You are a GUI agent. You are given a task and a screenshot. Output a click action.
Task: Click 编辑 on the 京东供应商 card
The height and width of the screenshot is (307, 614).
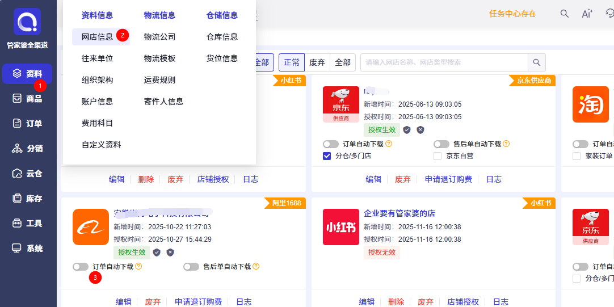(373, 179)
